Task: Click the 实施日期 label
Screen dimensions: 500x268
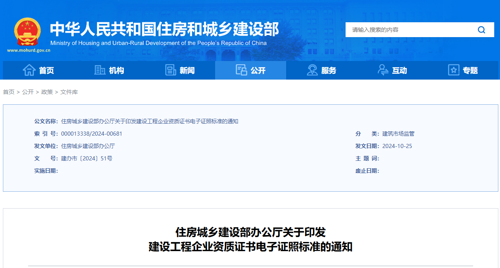Action: pyautogui.click(x=46, y=171)
